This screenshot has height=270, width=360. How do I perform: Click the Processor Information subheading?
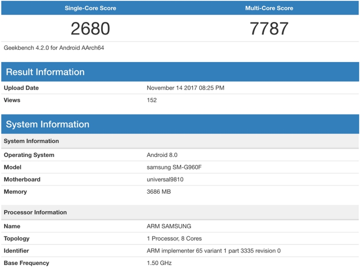pyautogui.click(x=35, y=212)
